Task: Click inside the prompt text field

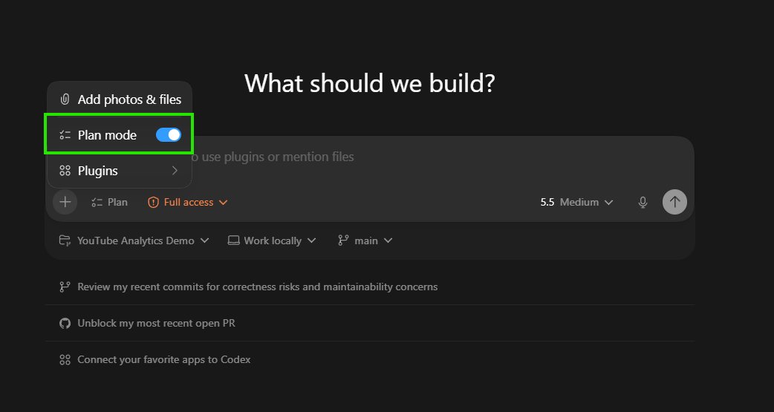Action: click(369, 163)
